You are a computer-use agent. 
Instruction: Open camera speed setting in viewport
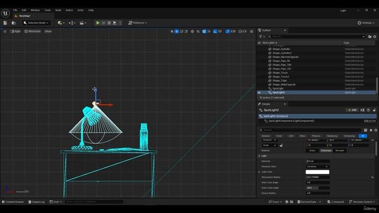point(243,31)
